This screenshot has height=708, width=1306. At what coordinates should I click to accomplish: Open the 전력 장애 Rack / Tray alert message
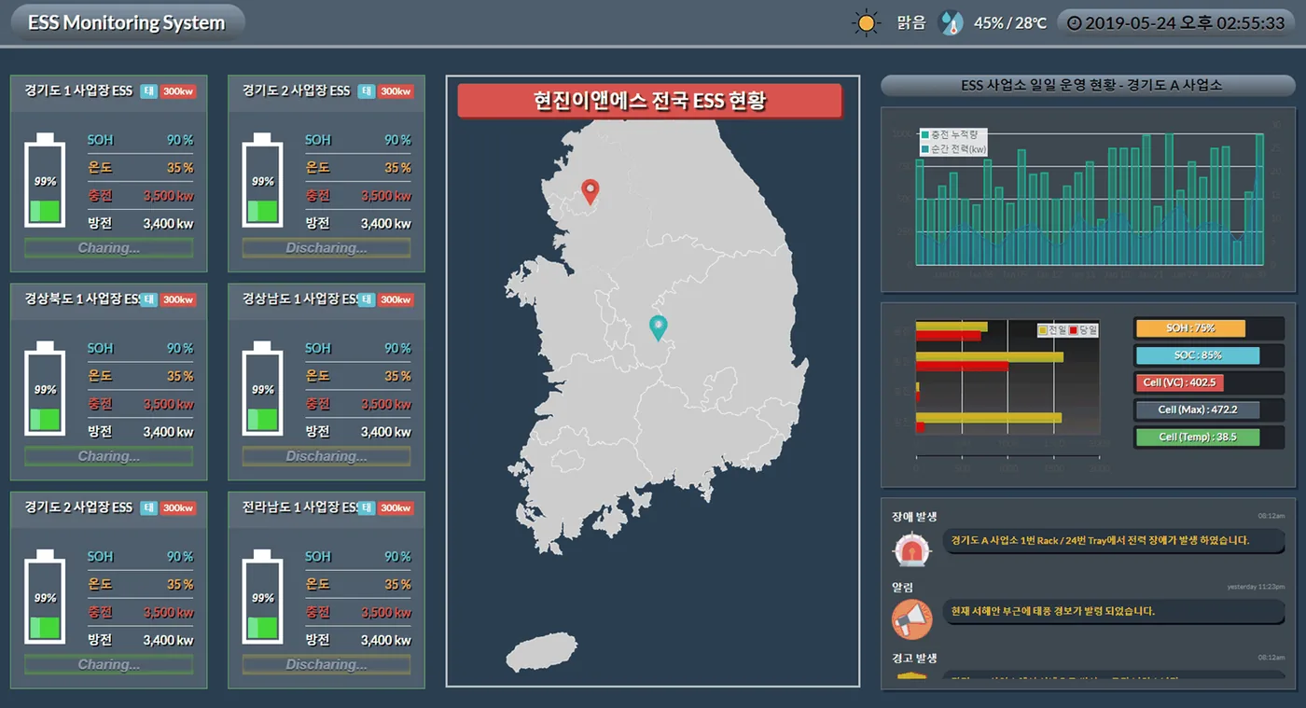point(1114,540)
